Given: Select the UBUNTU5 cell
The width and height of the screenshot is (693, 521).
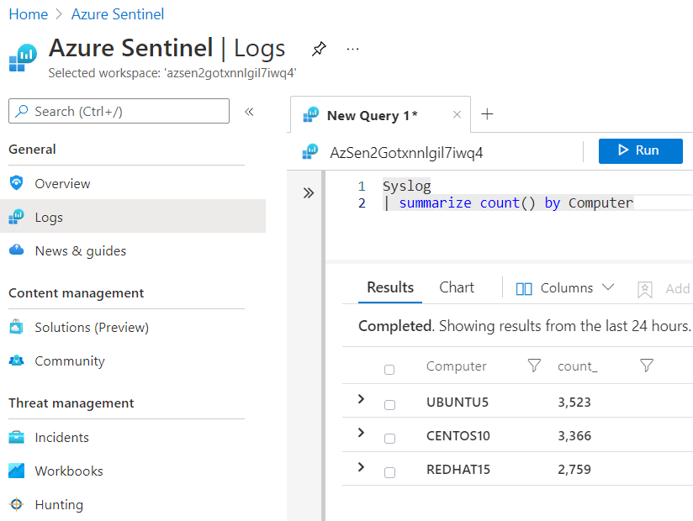Looking at the screenshot, I should tap(458, 403).
